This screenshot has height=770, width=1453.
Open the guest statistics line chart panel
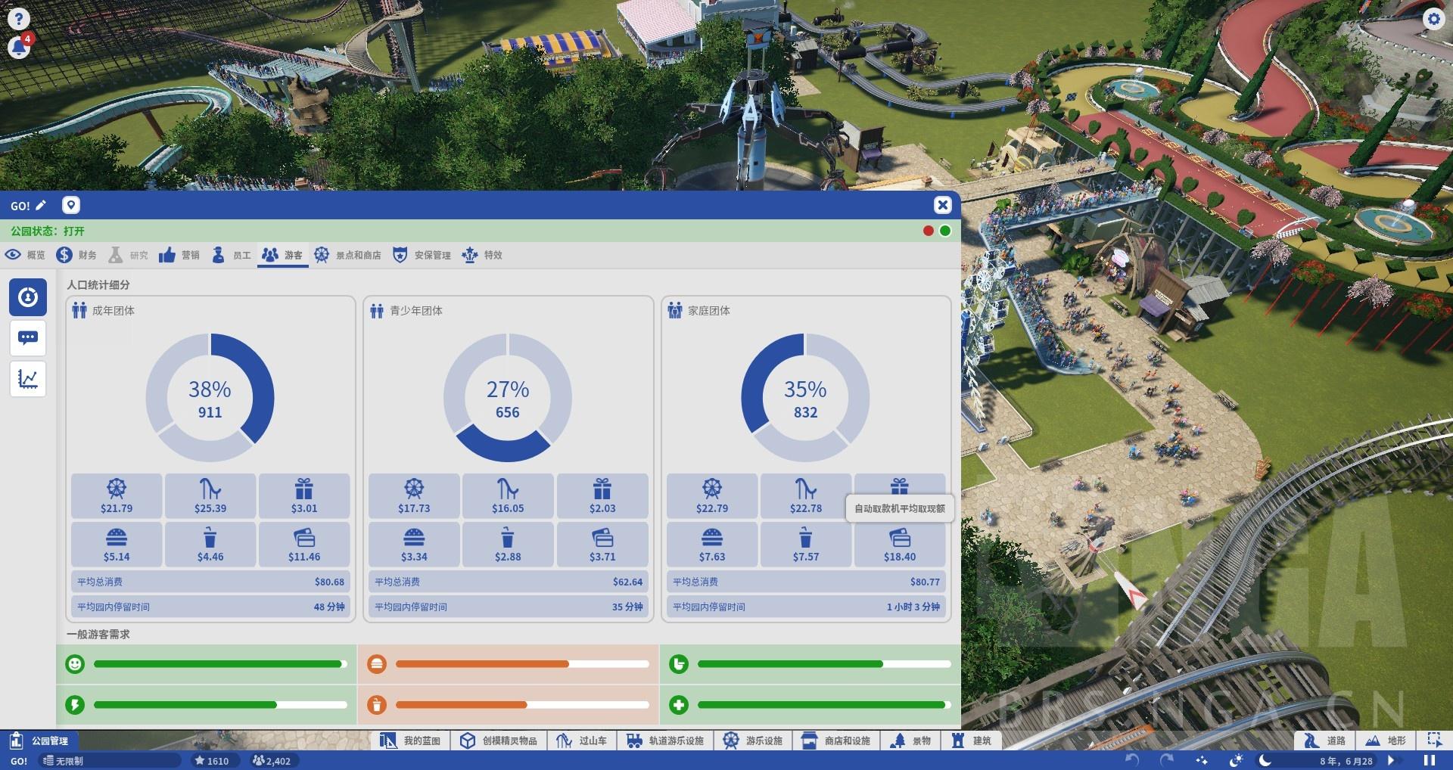pos(28,378)
